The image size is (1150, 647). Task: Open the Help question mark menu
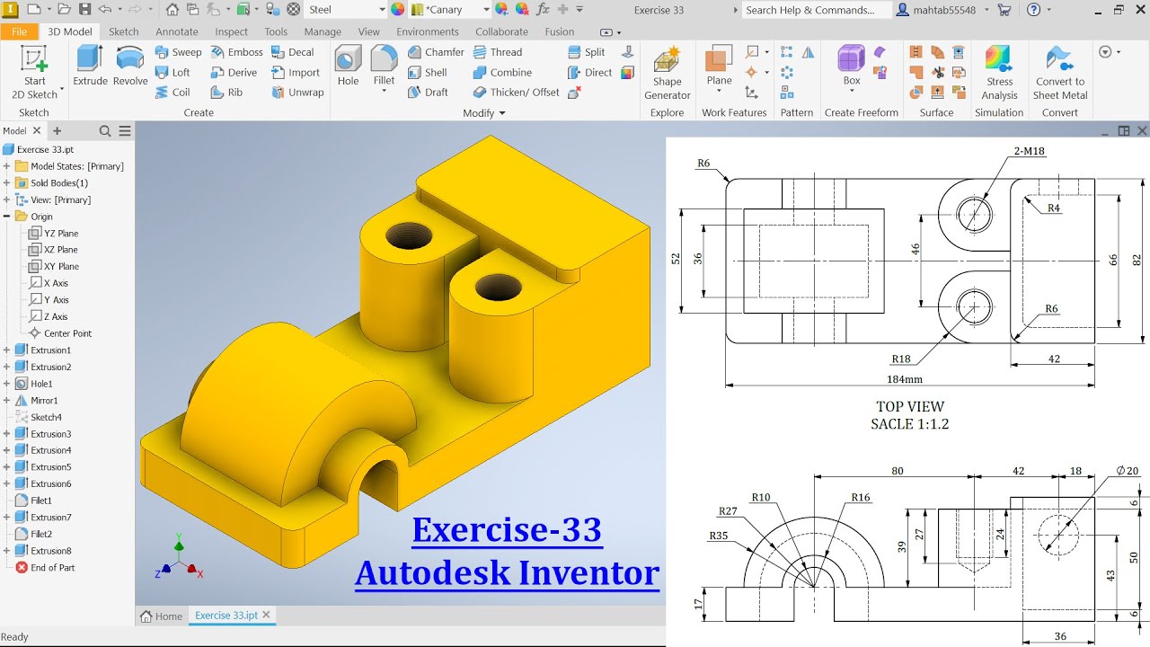(1033, 10)
